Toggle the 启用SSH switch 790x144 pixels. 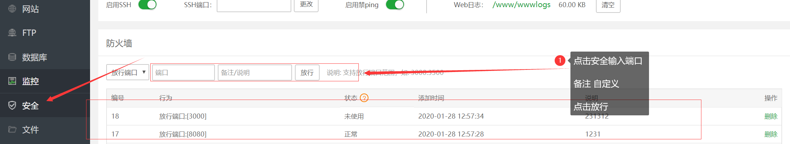(x=147, y=5)
